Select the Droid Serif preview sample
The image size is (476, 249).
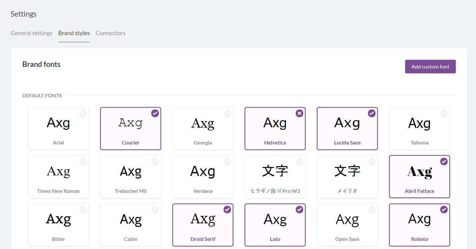click(x=203, y=220)
